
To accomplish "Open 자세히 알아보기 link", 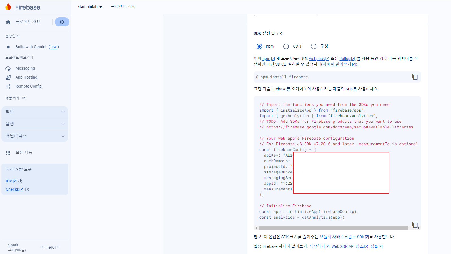I will click(x=339, y=64).
